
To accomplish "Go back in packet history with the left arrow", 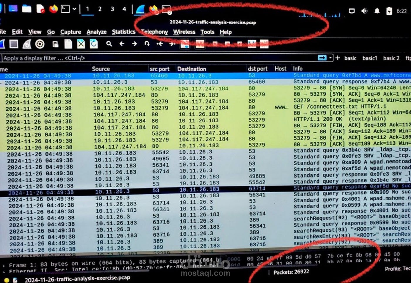I will pos(122,44).
